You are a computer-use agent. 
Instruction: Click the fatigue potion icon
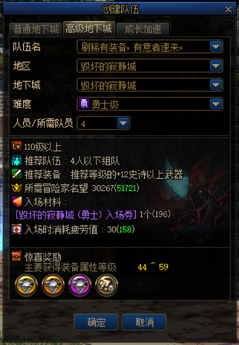click(17, 229)
